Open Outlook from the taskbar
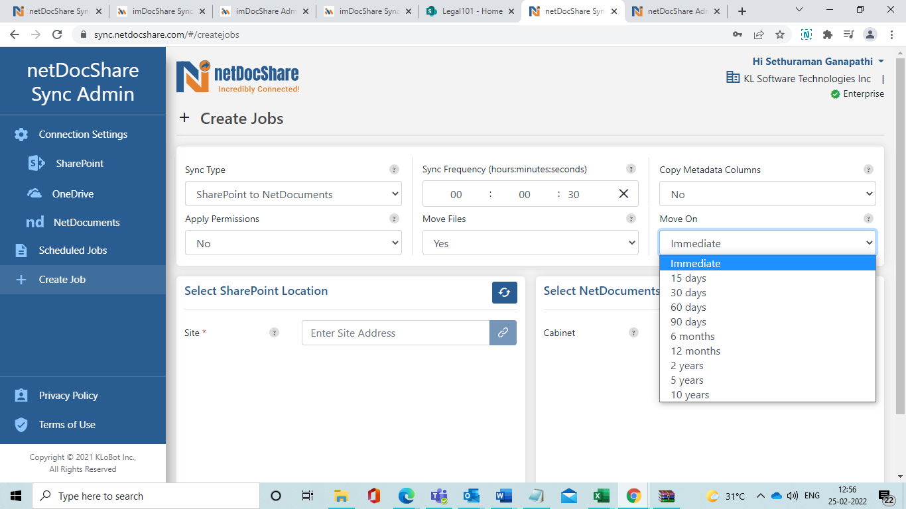 pos(471,496)
